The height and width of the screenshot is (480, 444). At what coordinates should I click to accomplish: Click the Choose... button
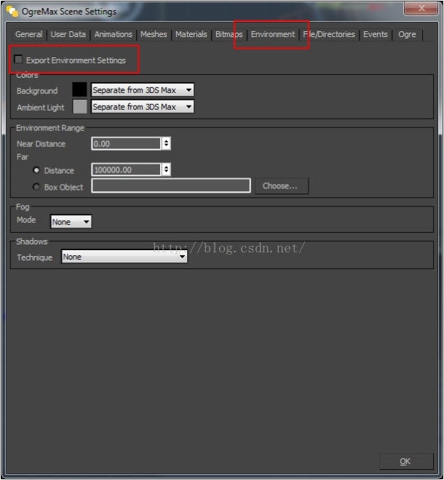tap(282, 185)
